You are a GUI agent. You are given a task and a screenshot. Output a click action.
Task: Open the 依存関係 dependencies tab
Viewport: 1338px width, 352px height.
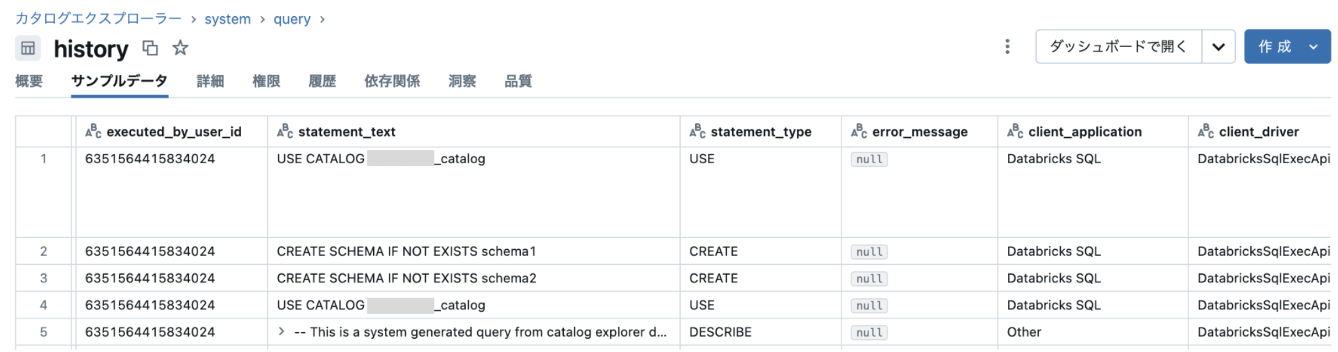[x=392, y=81]
